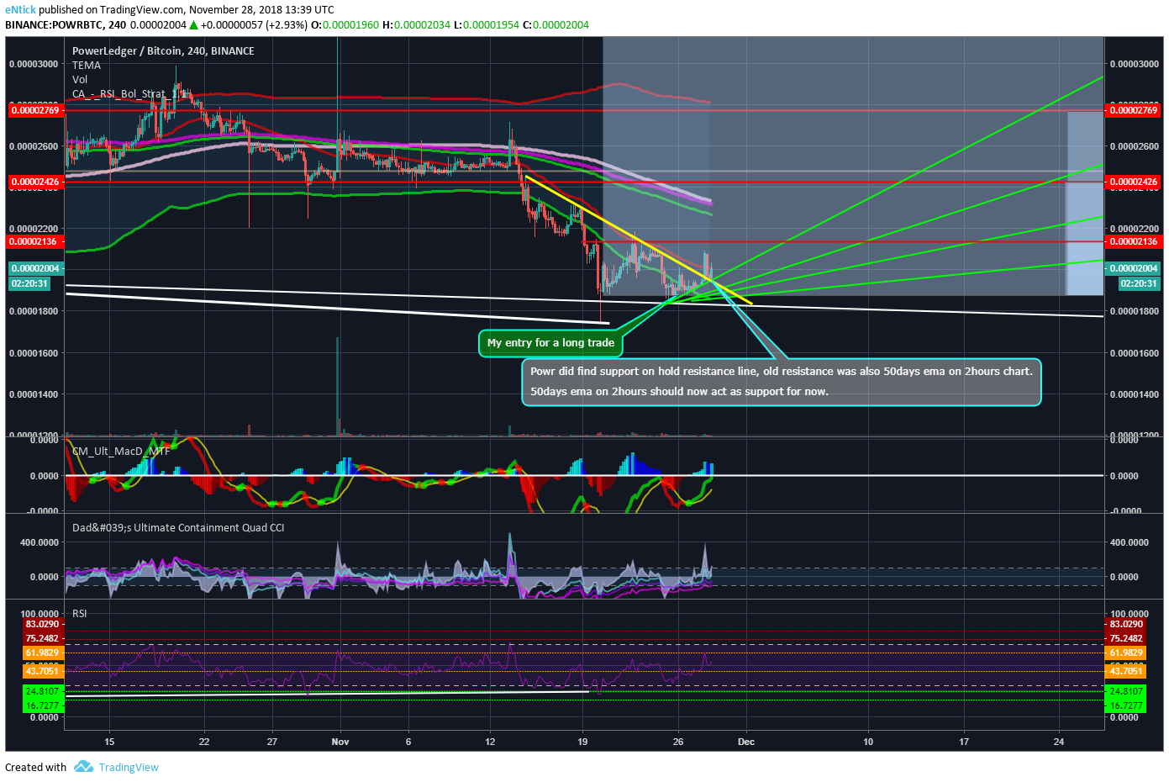The width and height of the screenshot is (1169, 782).
Task: Click the 0.00001400 tick on the left price axis
Action: [34, 394]
